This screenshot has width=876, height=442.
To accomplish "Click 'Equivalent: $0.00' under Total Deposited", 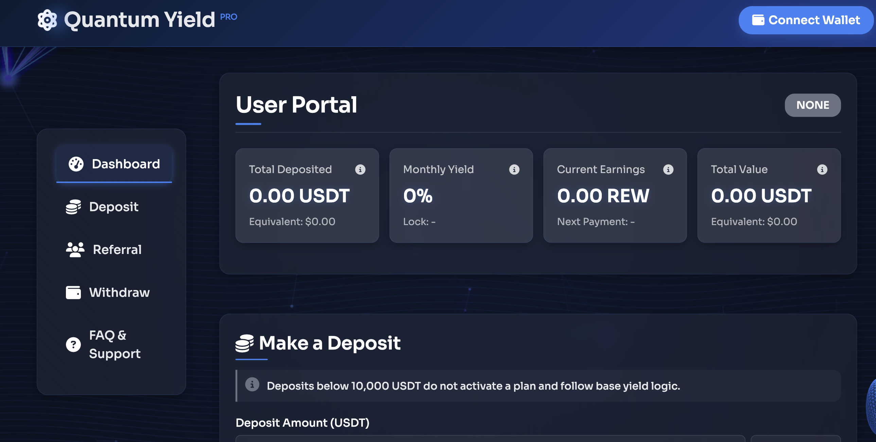I will tap(292, 222).
